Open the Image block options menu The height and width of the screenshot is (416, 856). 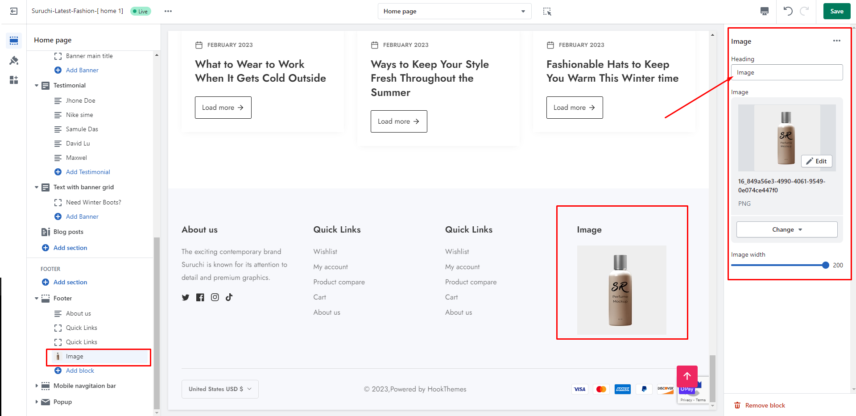(x=836, y=41)
